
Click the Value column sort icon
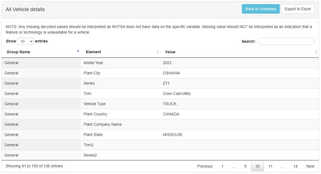tap(316, 52)
